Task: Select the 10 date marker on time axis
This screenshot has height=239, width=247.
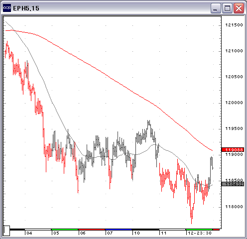Action: [x=137, y=233]
